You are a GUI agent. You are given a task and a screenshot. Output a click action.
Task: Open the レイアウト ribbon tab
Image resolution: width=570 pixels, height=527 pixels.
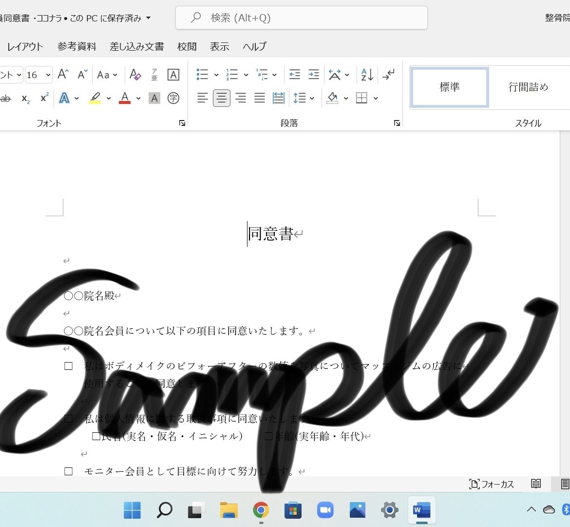point(25,47)
